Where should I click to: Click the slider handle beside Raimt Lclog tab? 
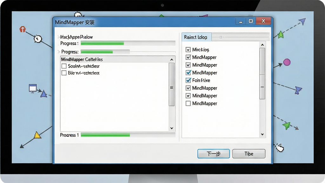pyautogui.click(x=221, y=37)
